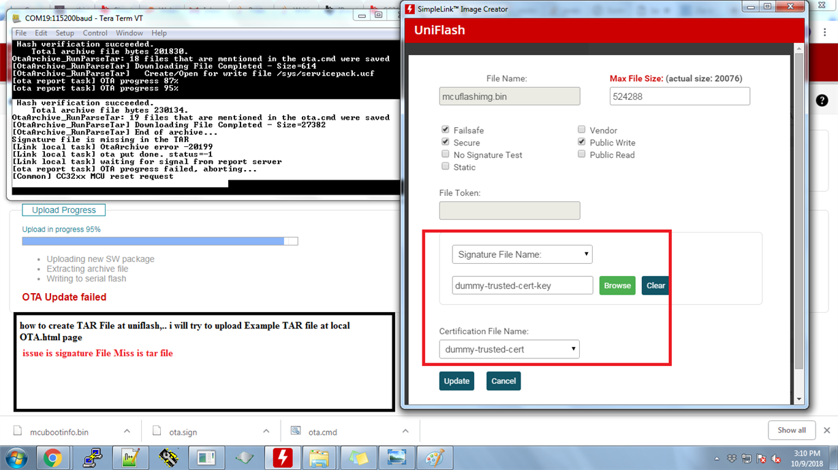Enable the No Signature Test checkbox

tap(445, 154)
